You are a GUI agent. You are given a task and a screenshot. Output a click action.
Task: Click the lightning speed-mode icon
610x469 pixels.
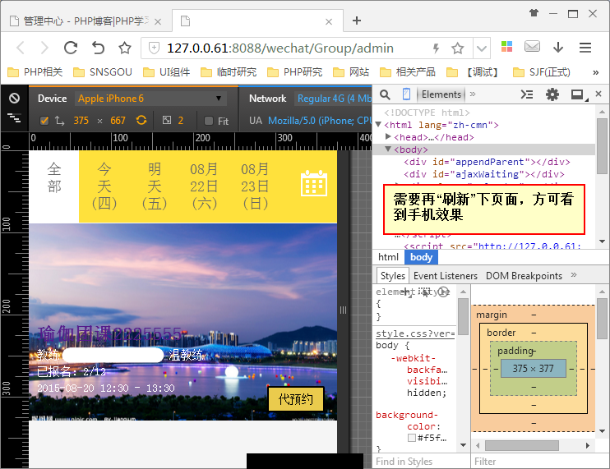tap(436, 48)
